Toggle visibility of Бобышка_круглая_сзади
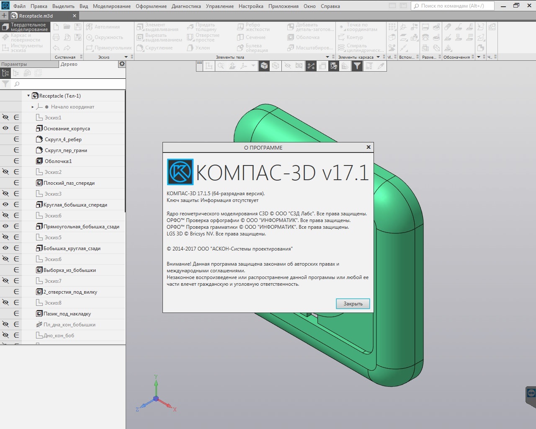 (5, 248)
